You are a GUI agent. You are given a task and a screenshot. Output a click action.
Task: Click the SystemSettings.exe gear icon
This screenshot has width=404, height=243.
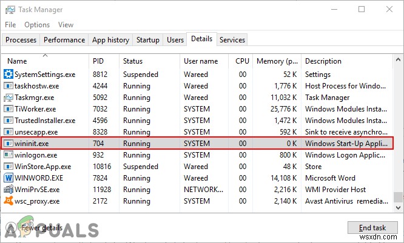(8, 74)
